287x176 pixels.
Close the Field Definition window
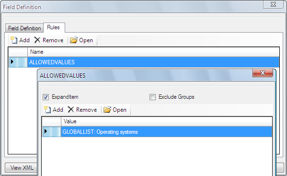click(x=273, y=4)
